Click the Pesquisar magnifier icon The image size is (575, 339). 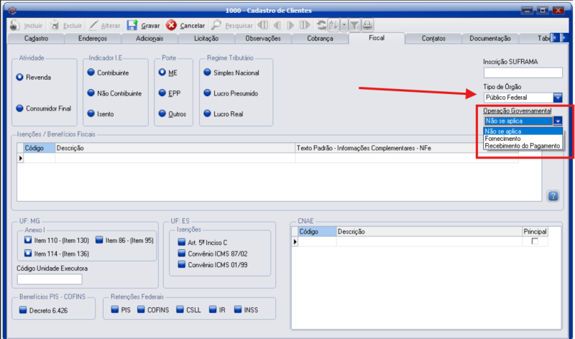click(x=216, y=25)
